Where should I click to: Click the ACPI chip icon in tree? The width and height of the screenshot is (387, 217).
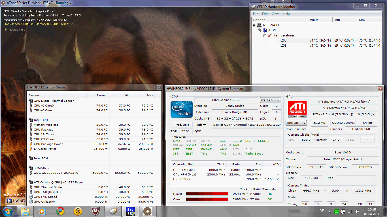click(265, 30)
